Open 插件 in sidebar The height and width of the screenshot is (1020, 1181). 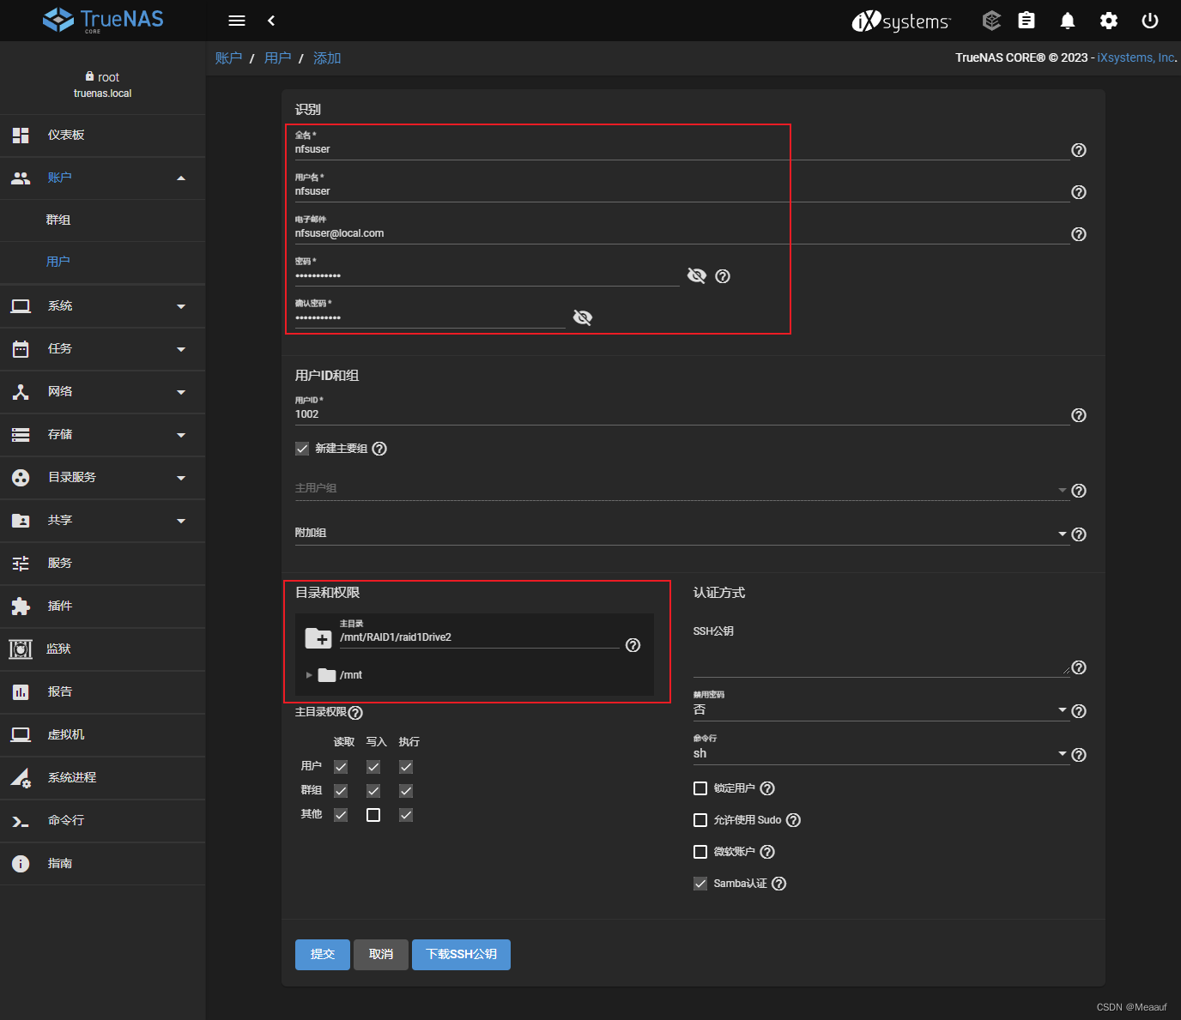(x=103, y=607)
